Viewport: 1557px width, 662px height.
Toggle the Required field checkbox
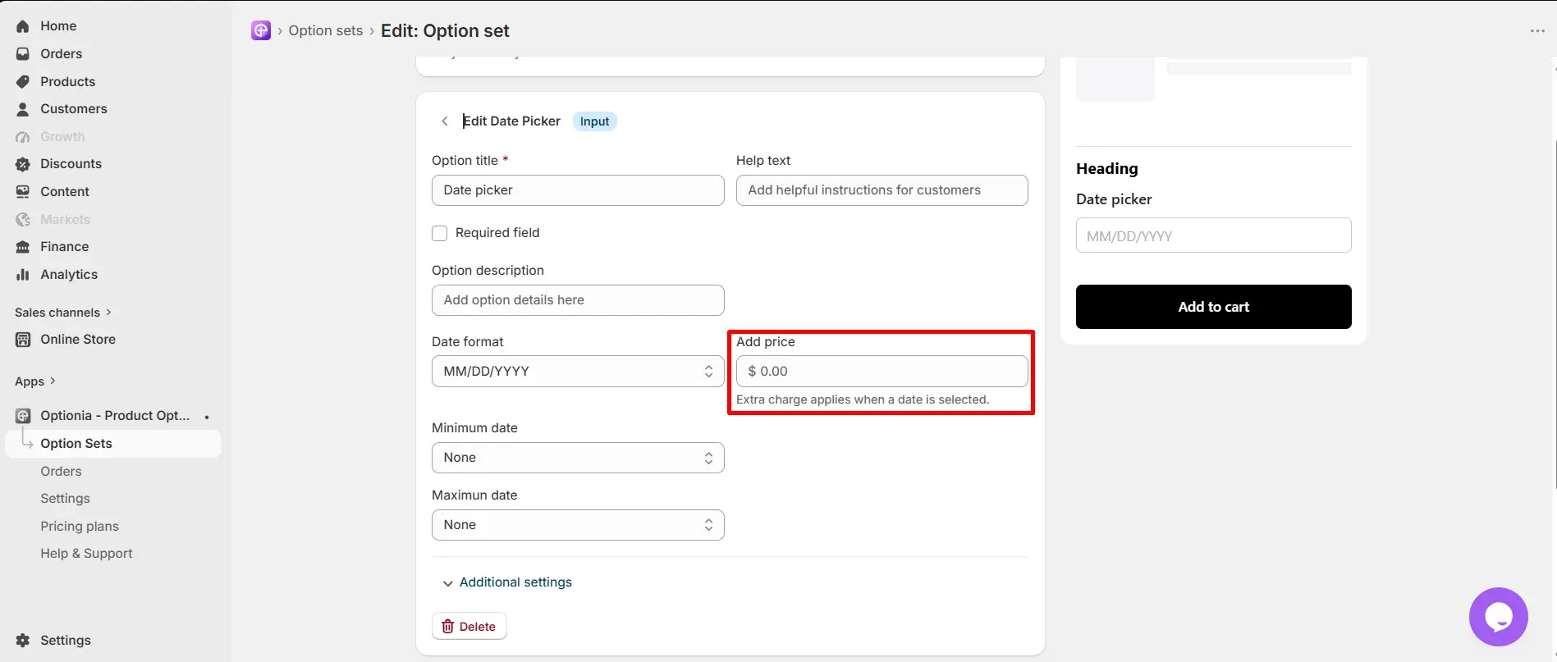pyautogui.click(x=440, y=233)
